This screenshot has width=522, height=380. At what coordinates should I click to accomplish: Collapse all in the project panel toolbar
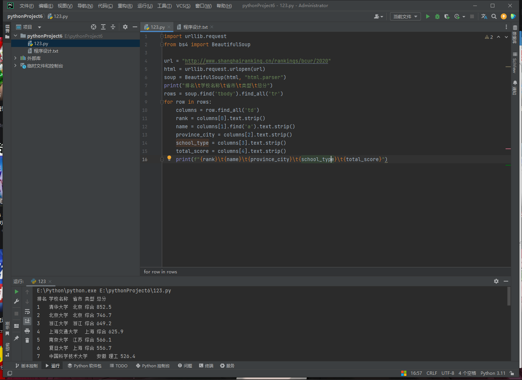tap(113, 27)
